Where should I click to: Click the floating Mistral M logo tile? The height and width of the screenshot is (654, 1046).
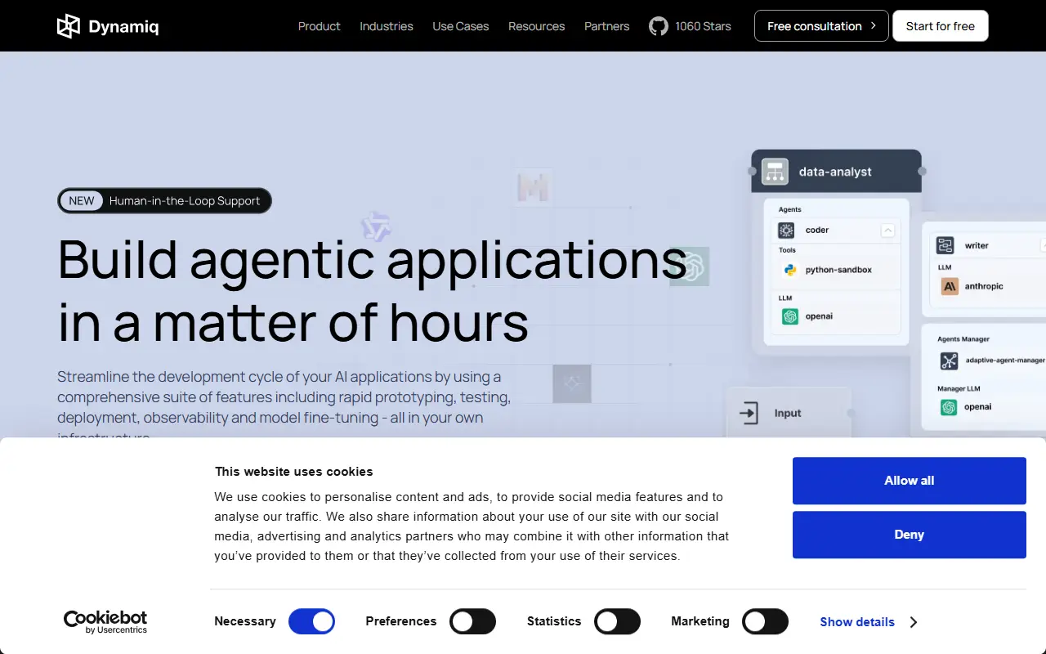(534, 189)
